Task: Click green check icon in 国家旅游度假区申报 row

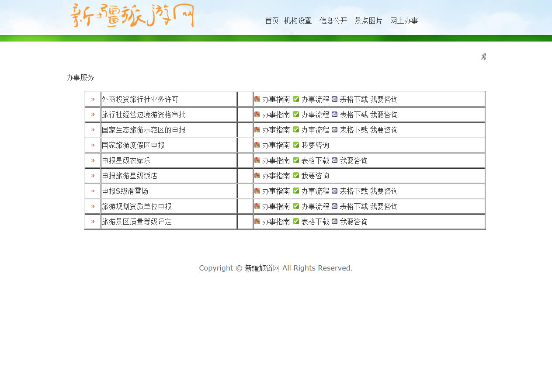Action: pyautogui.click(x=296, y=145)
